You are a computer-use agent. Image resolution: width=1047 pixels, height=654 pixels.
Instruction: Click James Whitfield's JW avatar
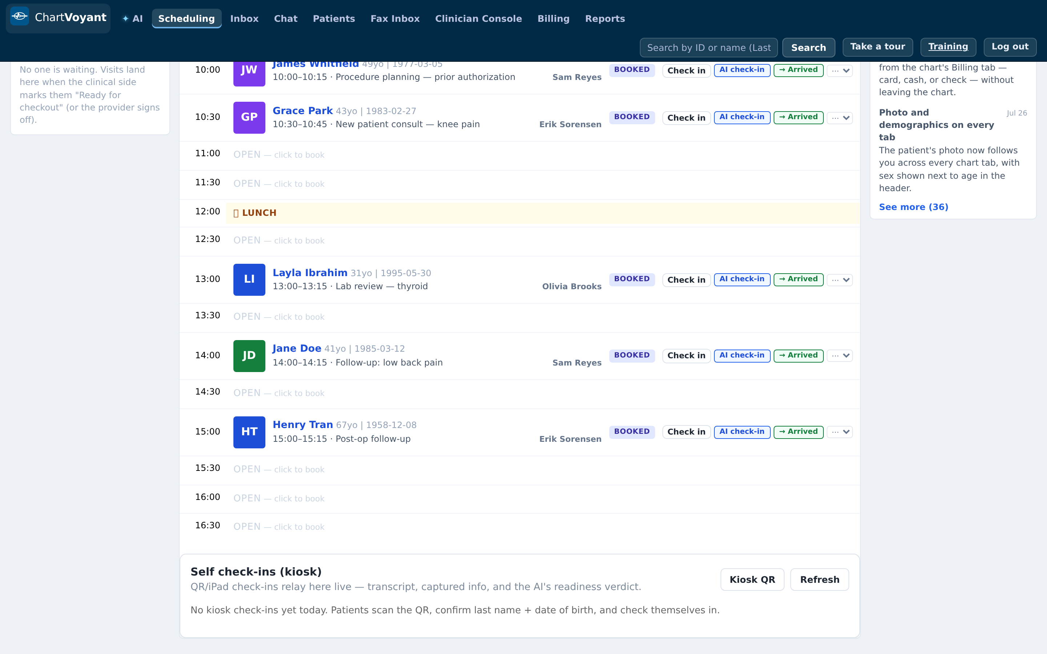pyautogui.click(x=249, y=73)
